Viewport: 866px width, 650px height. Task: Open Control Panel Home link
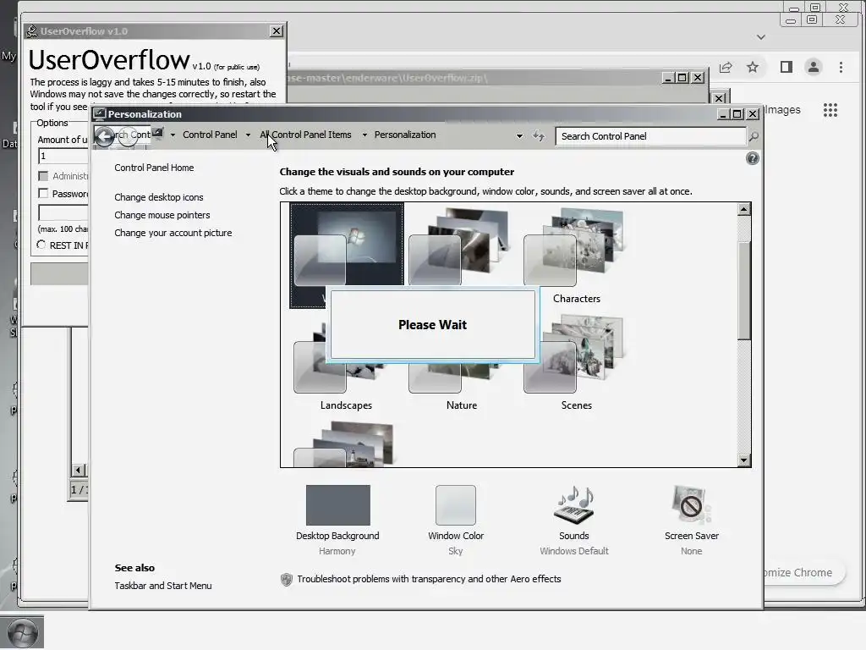point(154,168)
